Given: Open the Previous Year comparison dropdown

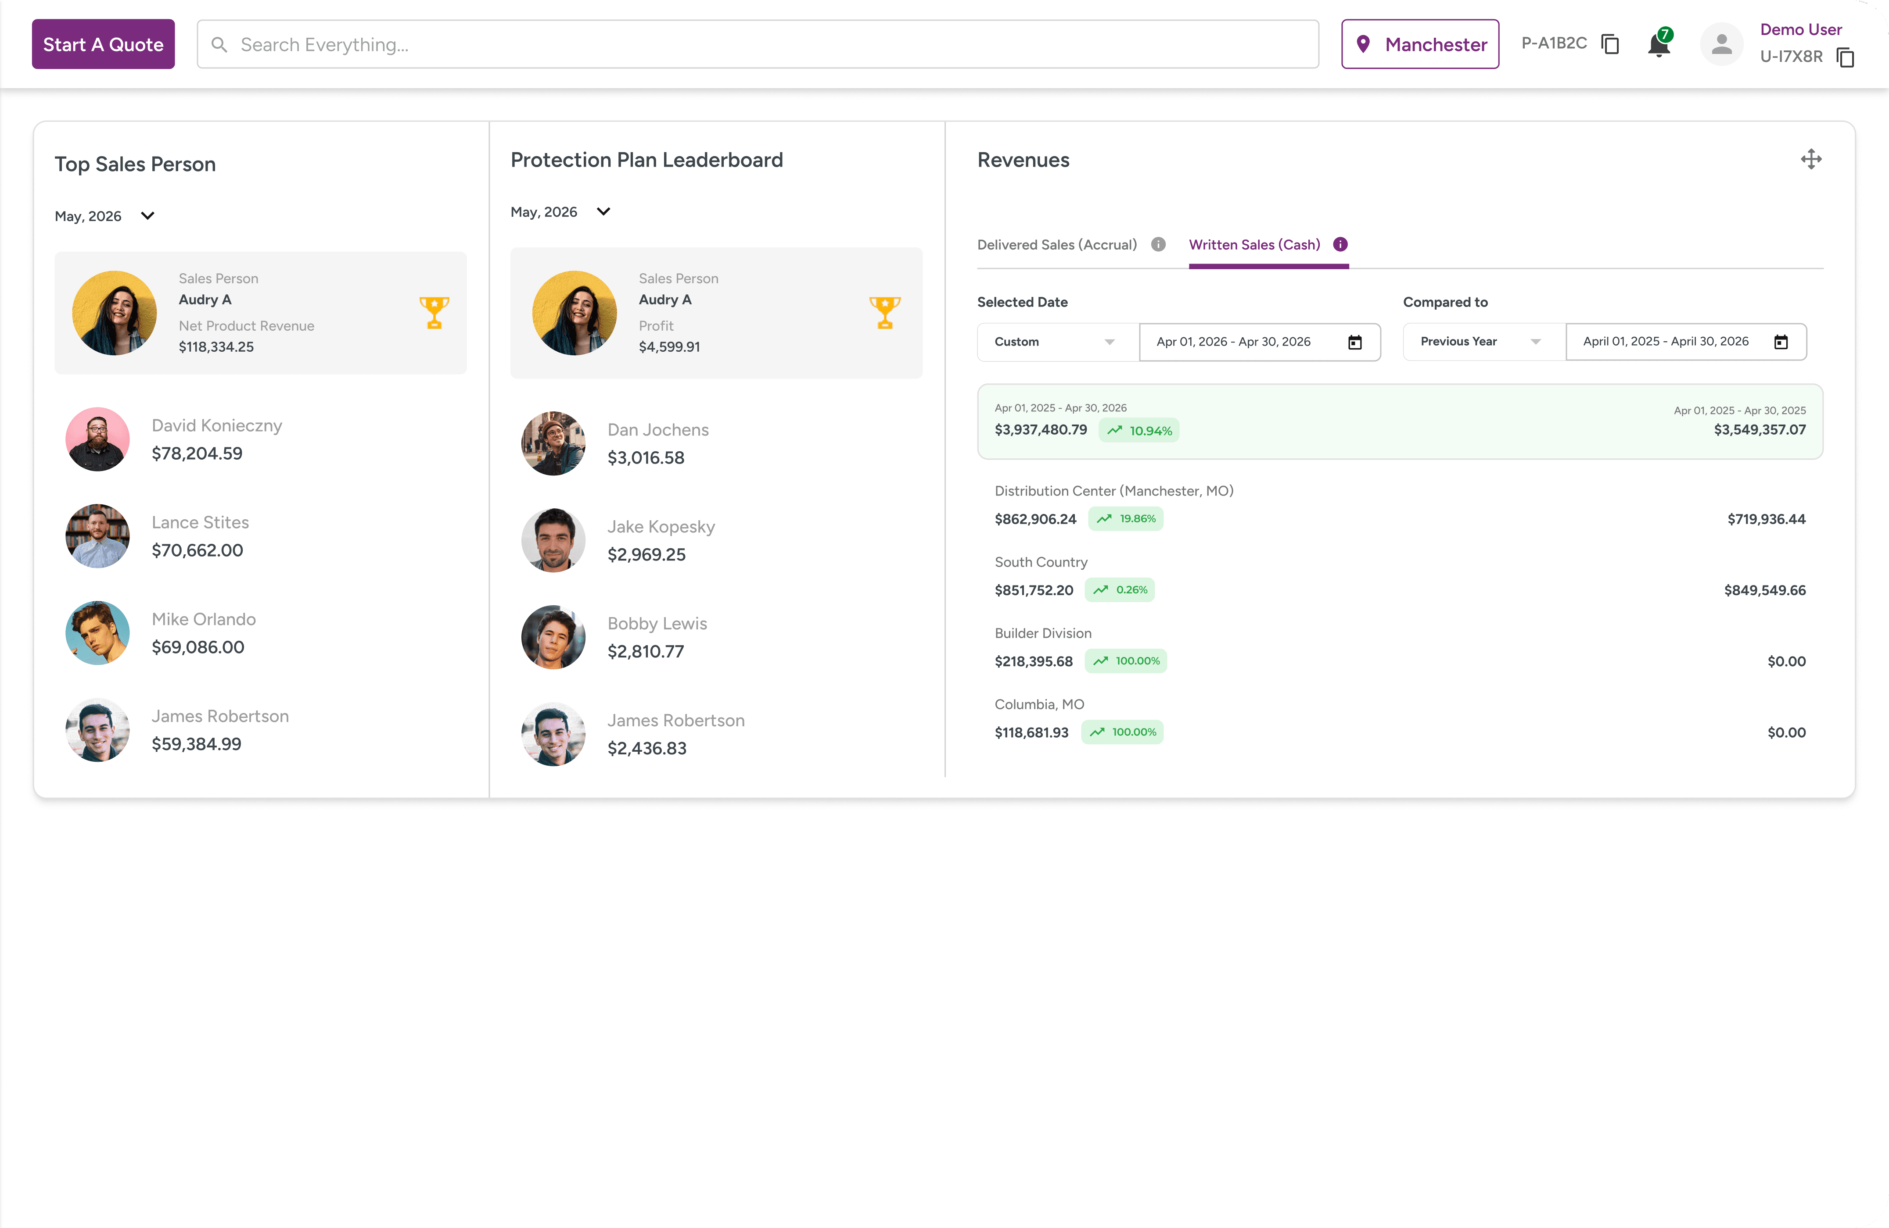Looking at the screenshot, I should coord(1483,342).
